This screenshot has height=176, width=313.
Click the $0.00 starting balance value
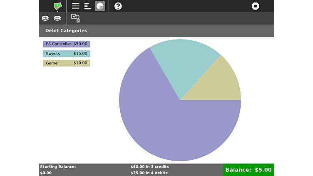pos(46,173)
